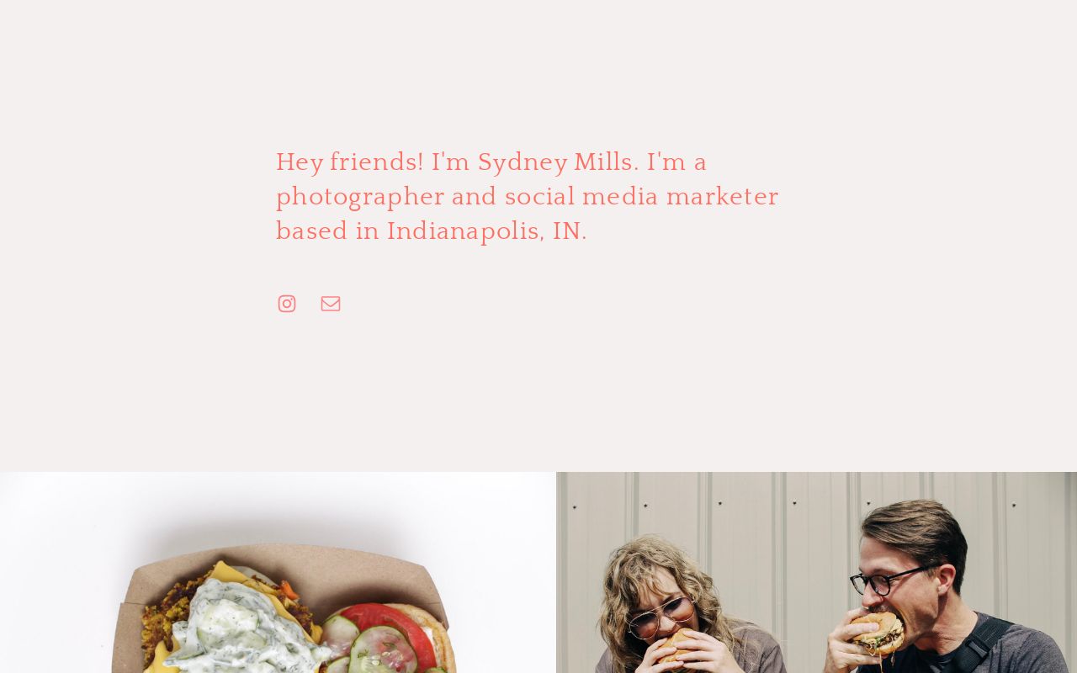Click the "Hey friends!" greeting text
This screenshot has height=673, width=1077.
click(350, 162)
